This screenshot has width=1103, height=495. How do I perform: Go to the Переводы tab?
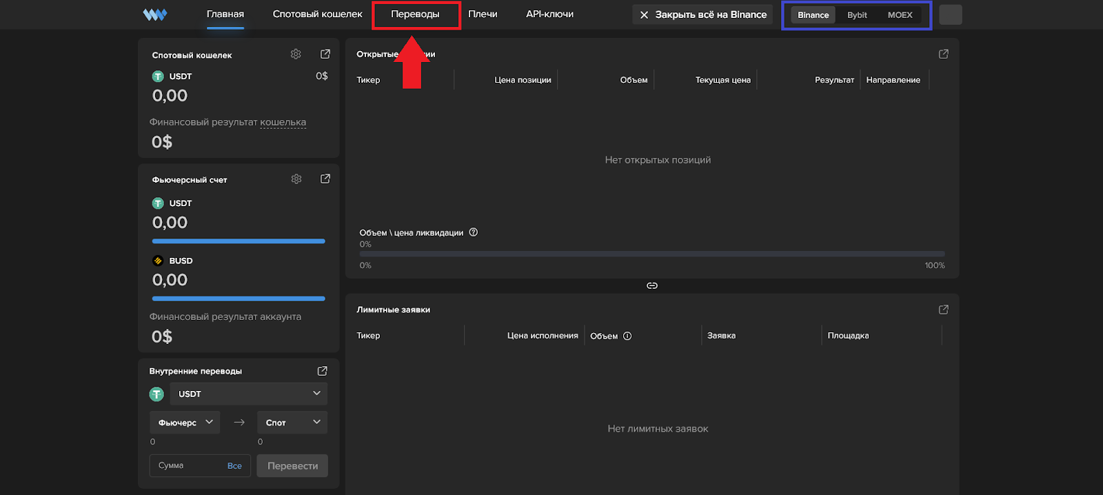pos(415,14)
